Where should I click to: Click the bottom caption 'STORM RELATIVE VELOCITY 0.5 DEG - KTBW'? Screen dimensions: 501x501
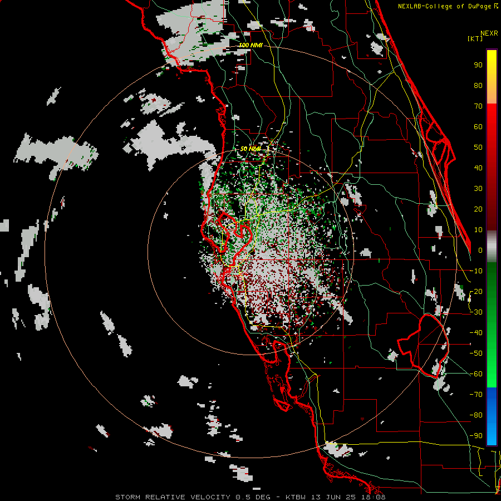tap(209, 497)
